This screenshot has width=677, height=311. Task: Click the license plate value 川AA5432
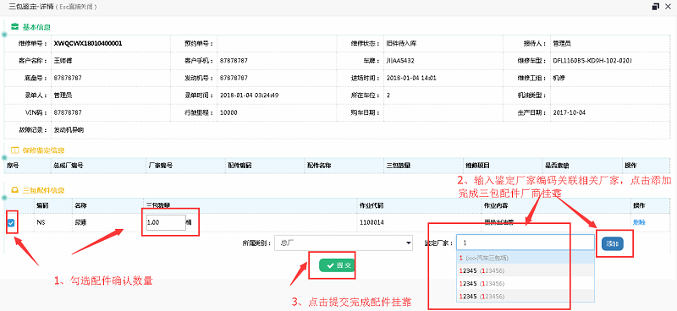coord(400,61)
